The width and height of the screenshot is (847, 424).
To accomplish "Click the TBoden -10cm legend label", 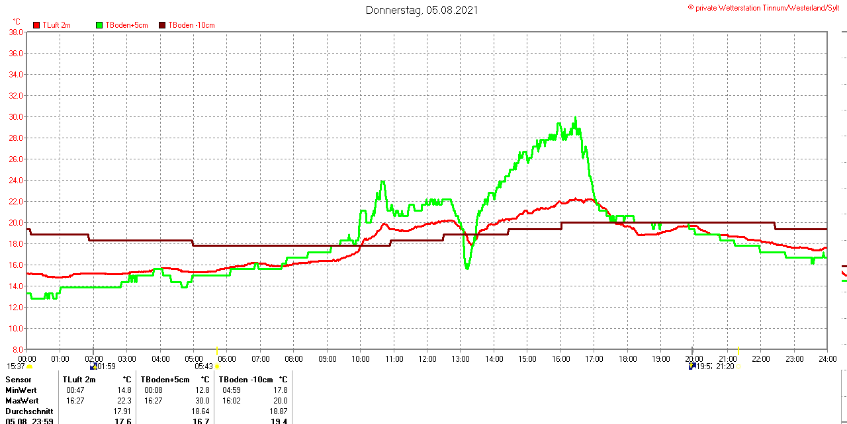I will (191, 25).
